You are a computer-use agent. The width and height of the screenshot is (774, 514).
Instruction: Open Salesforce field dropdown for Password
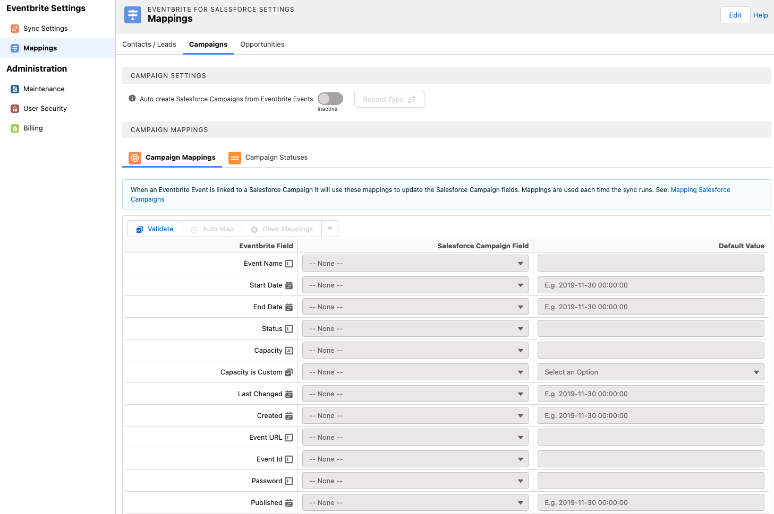[415, 481]
